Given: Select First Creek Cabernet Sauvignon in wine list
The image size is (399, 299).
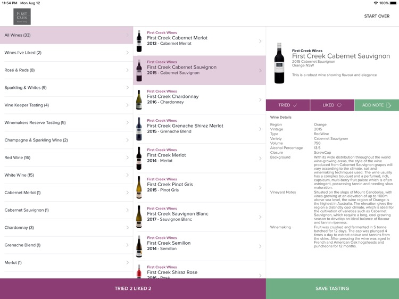Looking at the screenshot, I should [182, 67].
